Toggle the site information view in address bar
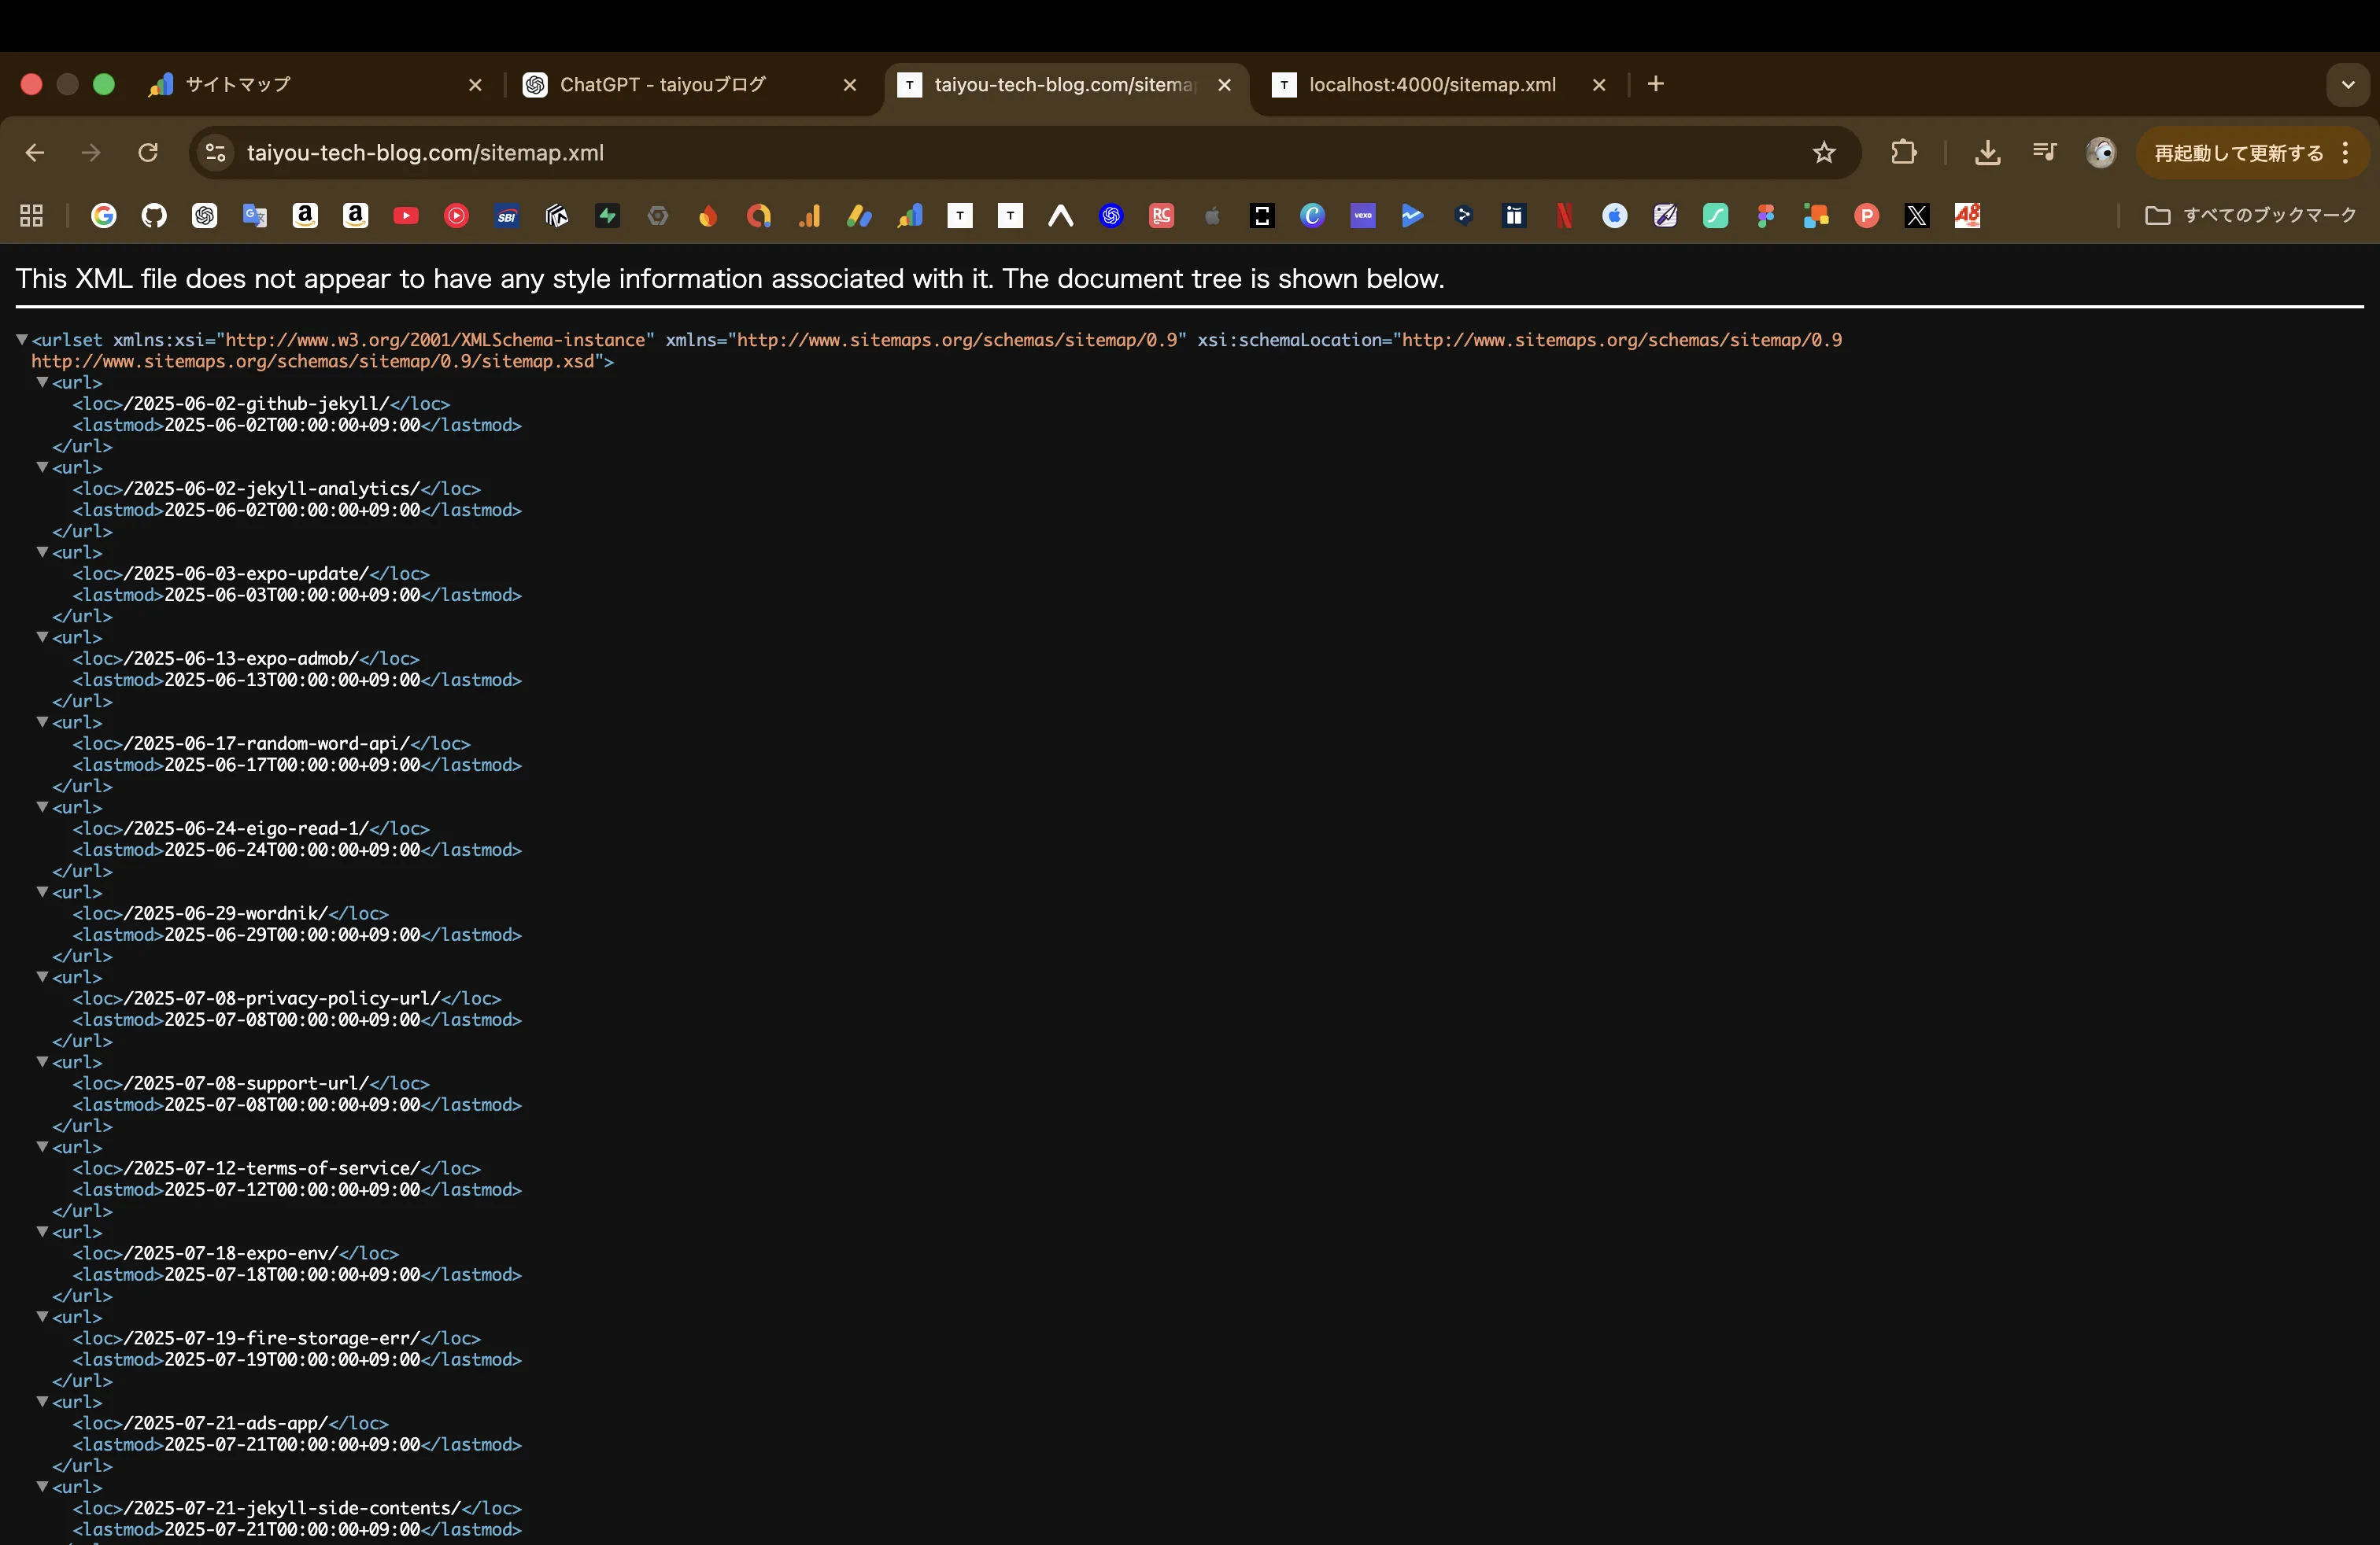The height and width of the screenshot is (1545, 2380). (x=214, y=152)
